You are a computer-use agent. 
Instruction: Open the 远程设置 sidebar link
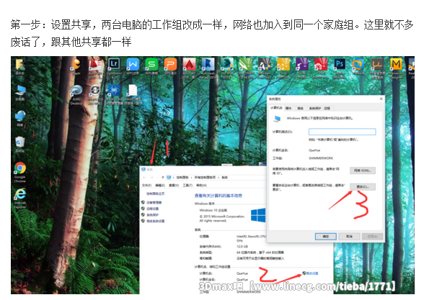coord(153,209)
